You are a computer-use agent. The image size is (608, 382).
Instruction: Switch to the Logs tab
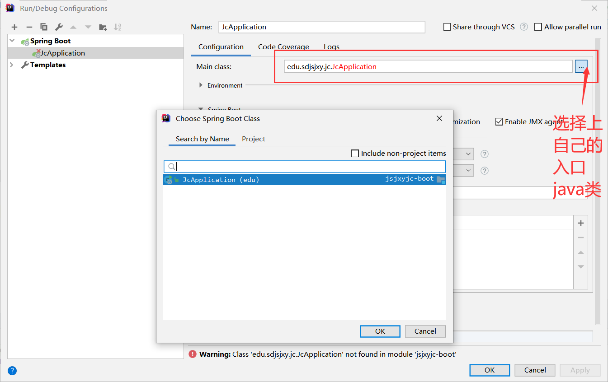pyautogui.click(x=331, y=47)
